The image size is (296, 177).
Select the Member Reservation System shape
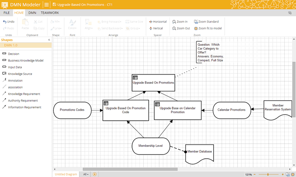[278, 109]
